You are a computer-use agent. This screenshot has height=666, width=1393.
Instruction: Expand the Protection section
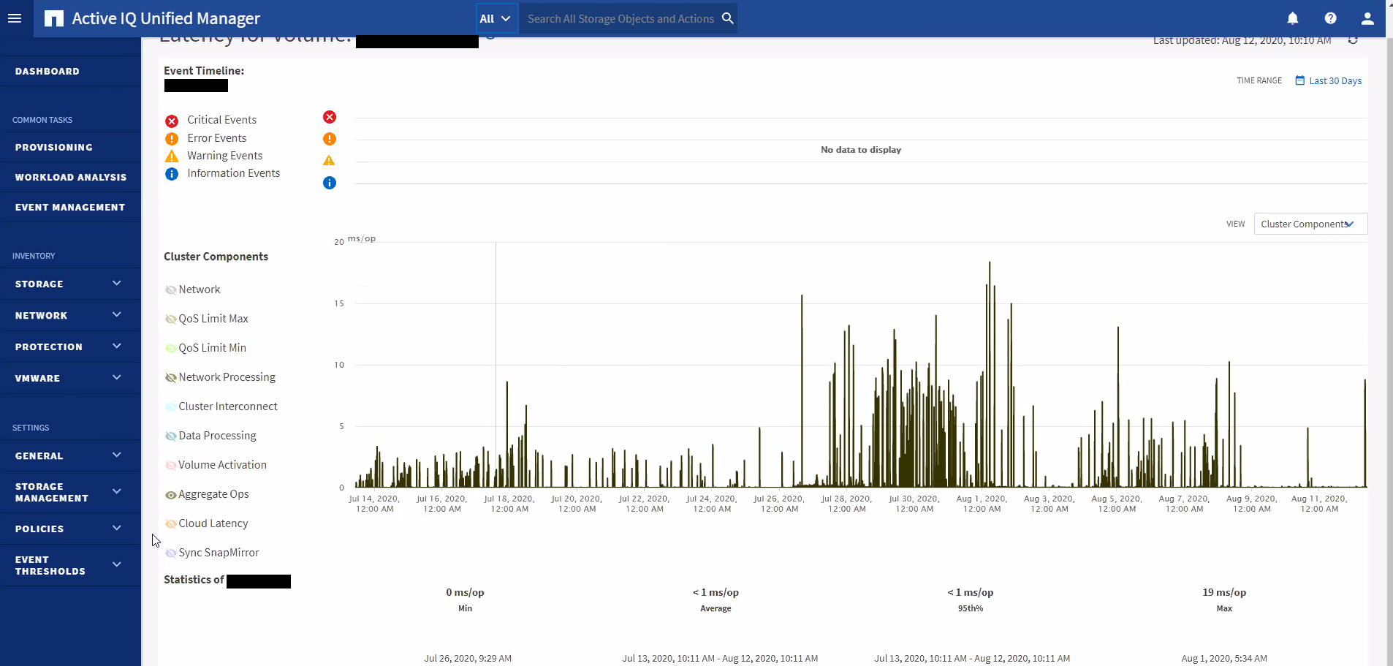click(x=70, y=347)
